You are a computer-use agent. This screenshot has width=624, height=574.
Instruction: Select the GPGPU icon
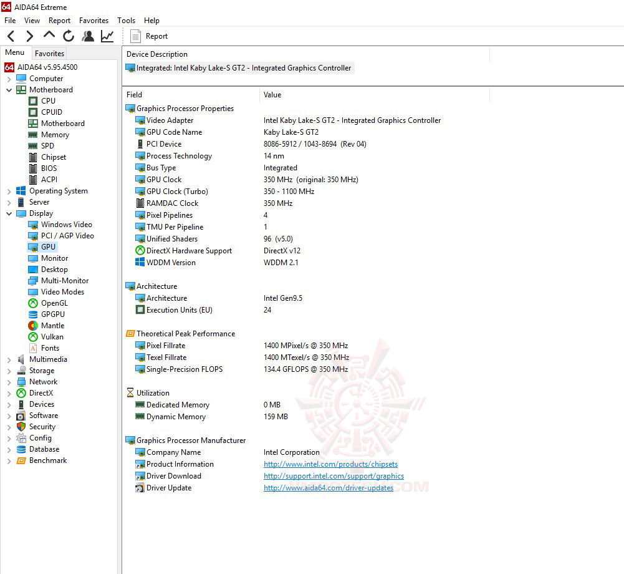pyautogui.click(x=33, y=314)
